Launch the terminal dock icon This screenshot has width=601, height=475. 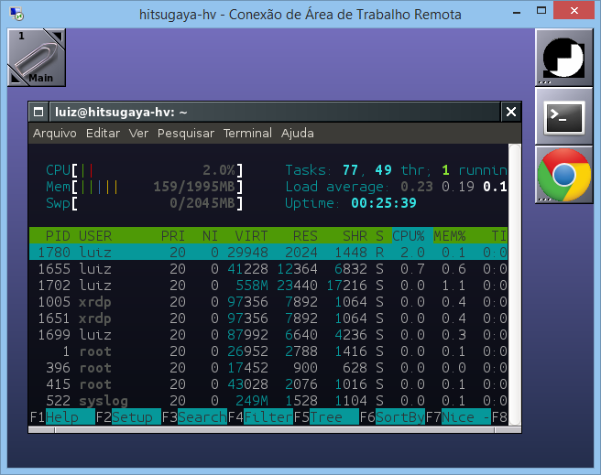[x=564, y=116]
